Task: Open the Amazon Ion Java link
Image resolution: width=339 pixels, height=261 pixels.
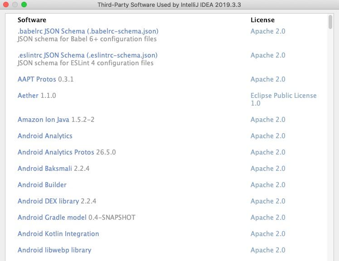Action: pos(44,120)
